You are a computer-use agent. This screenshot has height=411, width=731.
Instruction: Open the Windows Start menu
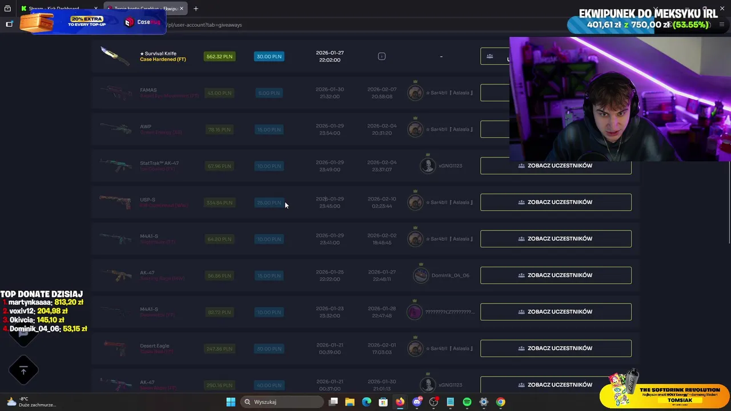(x=231, y=402)
